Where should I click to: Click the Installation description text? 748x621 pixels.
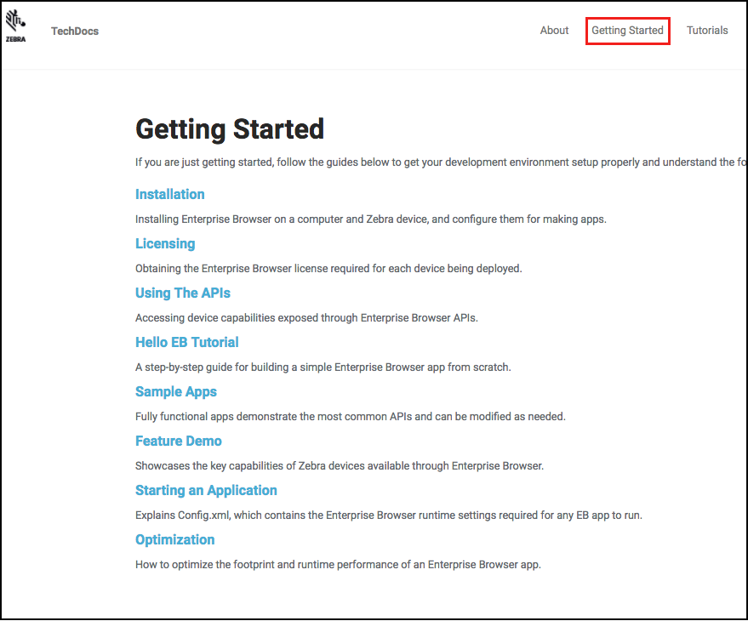pyautogui.click(x=371, y=219)
